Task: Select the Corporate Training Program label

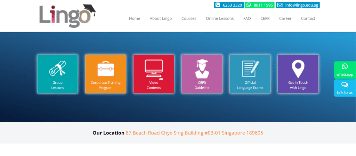Action: (106, 85)
